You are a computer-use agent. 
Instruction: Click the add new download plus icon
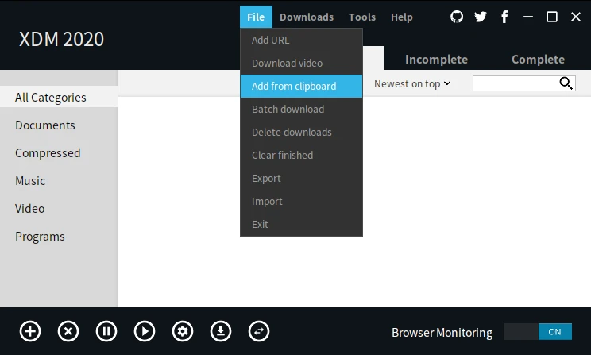pyautogui.click(x=30, y=331)
